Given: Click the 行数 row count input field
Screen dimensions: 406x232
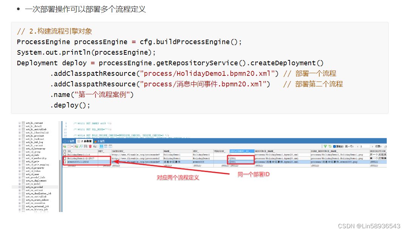Looking at the screenshot, I should point(385,147).
